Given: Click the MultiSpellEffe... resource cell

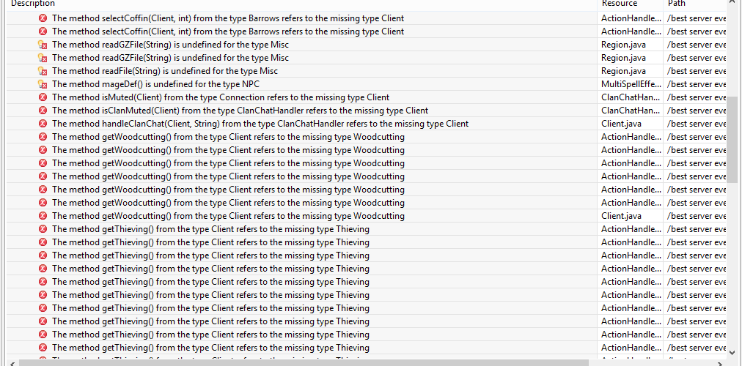Looking at the screenshot, I should pyautogui.click(x=630, y=84).
